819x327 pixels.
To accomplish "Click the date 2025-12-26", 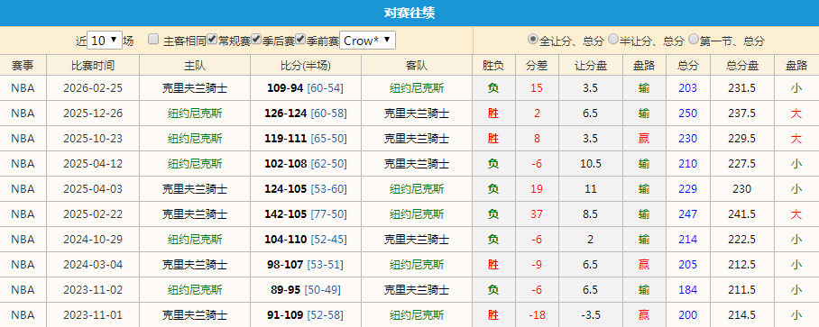I will 93,114.
